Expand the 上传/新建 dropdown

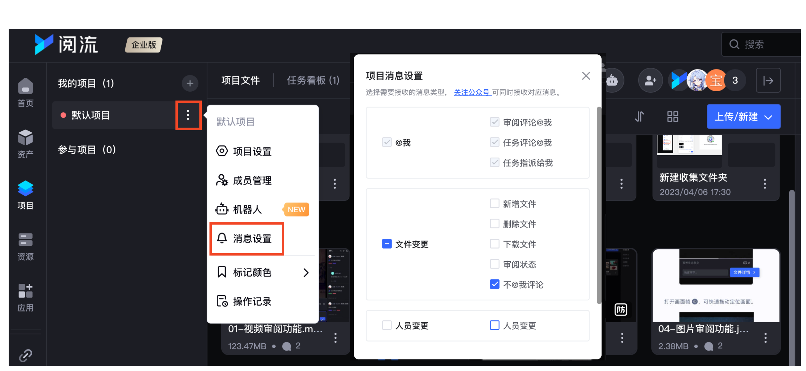click(x=743, y=117)
